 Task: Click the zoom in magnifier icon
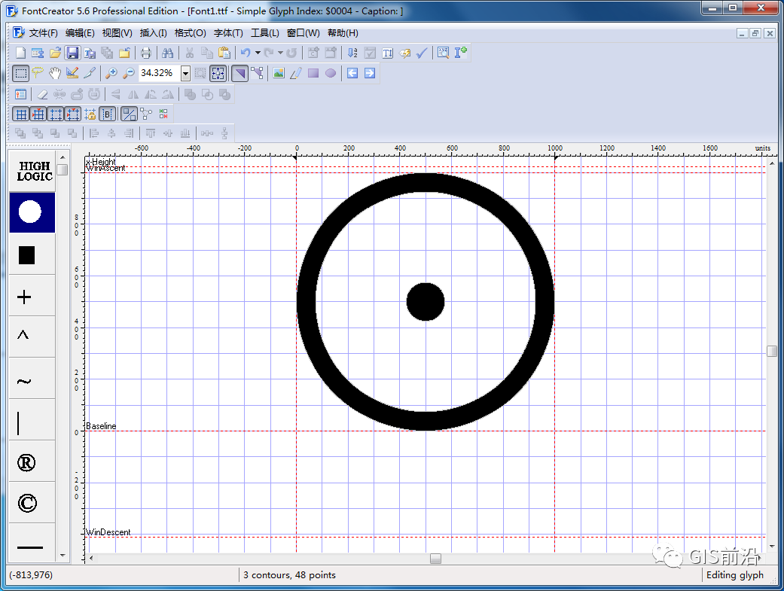[x=111, y=73]
